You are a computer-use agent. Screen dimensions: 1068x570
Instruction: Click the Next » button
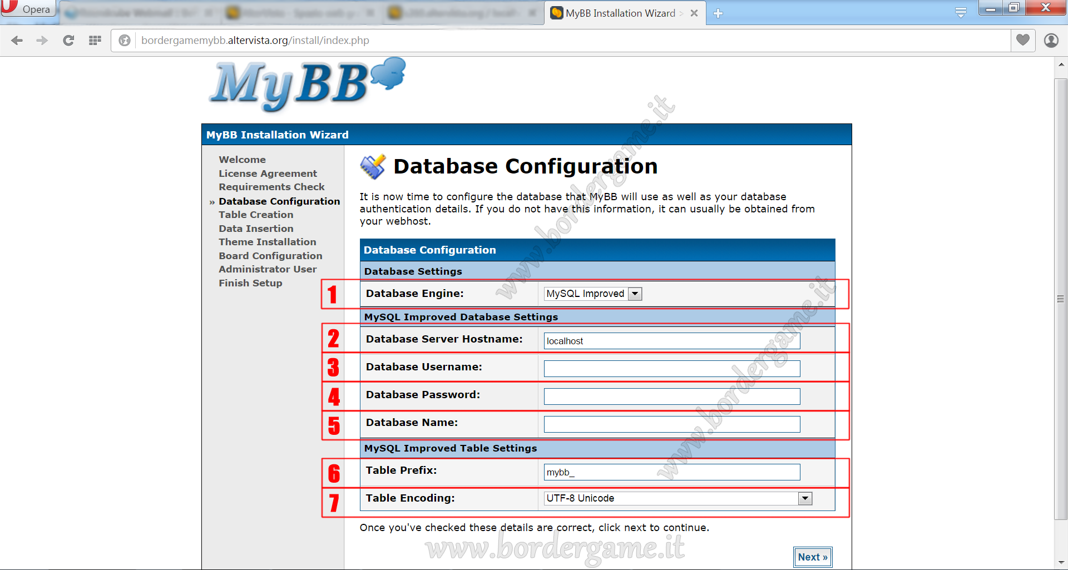pyautogui.click(x=813, y=557)
